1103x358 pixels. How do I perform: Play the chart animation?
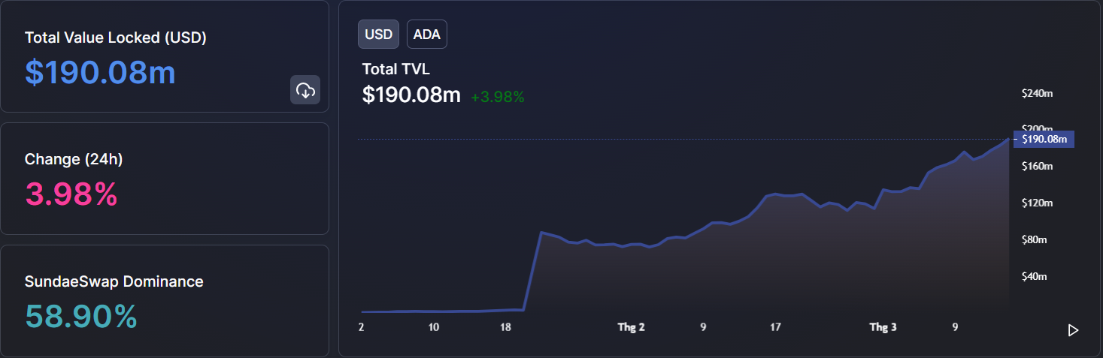click(x=1074, y=330)
